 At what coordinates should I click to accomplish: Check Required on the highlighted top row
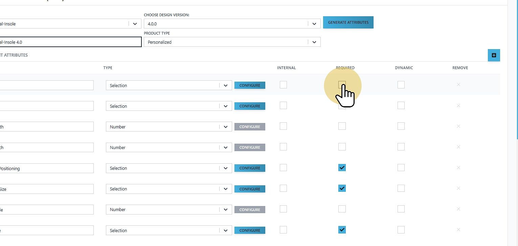342,85
